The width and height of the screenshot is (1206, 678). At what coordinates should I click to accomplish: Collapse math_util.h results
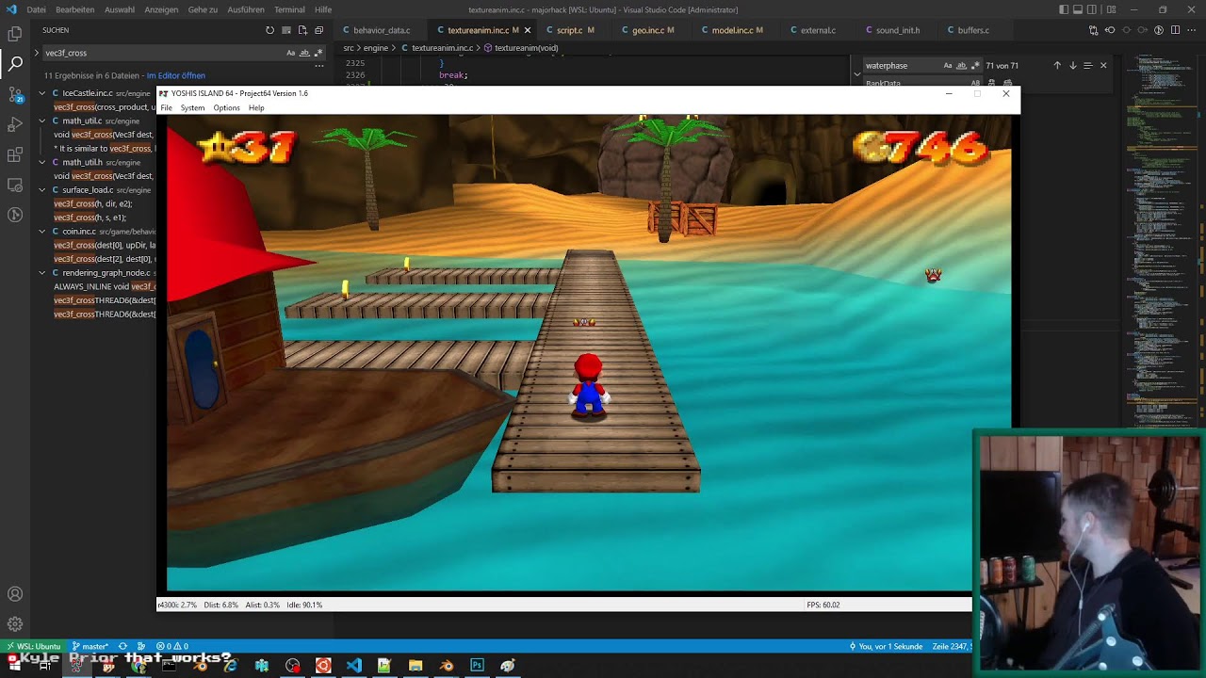(x=41, y=162)
